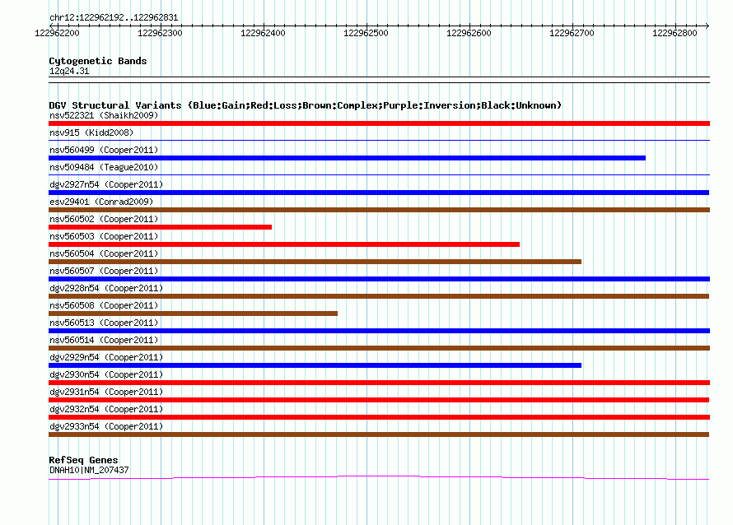Click the blue nsv560513 gain bar
The image size is (733, 525).
pyautogui.click(x=379, y=331)
